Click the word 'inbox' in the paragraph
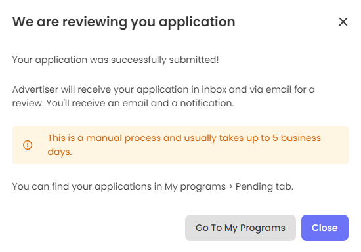The image size is (361, 252). click(x=214, y=89)
